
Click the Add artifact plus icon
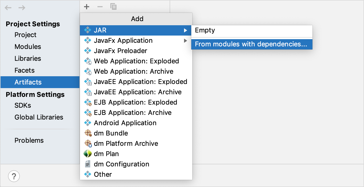pos(87,7)
